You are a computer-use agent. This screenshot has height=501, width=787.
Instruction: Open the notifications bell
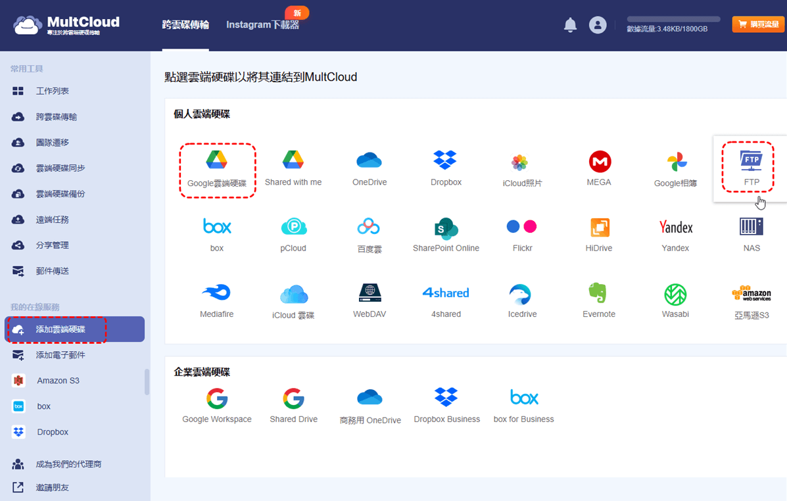(x=570, y=24)
